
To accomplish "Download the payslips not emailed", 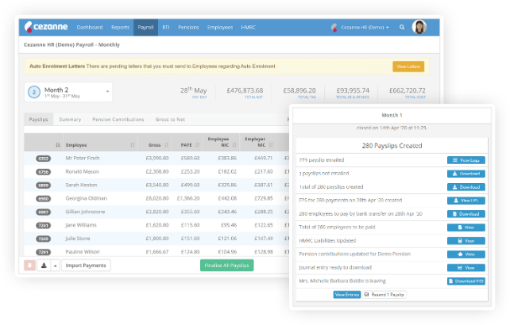I will pyautogui.click(x=466, y=174).
